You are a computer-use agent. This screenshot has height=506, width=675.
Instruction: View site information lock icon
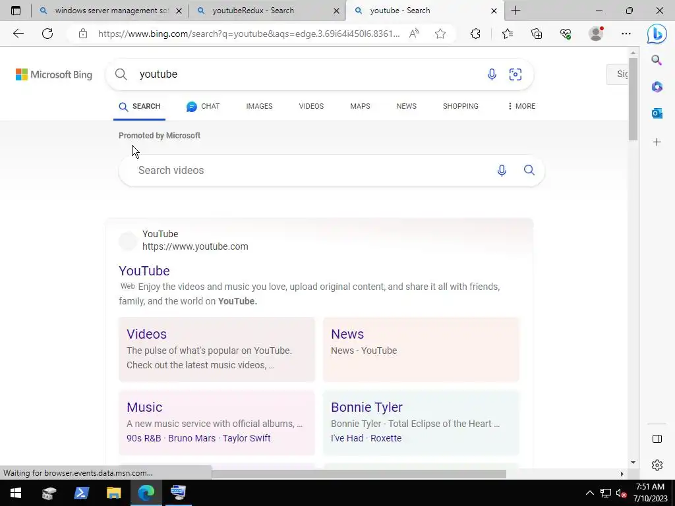(83, 34)
